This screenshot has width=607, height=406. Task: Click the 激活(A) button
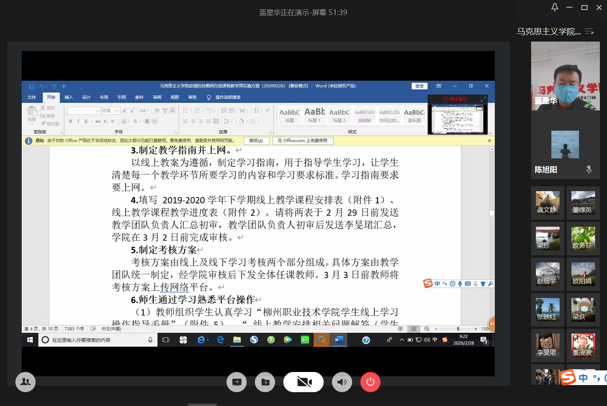coord(256,140)
